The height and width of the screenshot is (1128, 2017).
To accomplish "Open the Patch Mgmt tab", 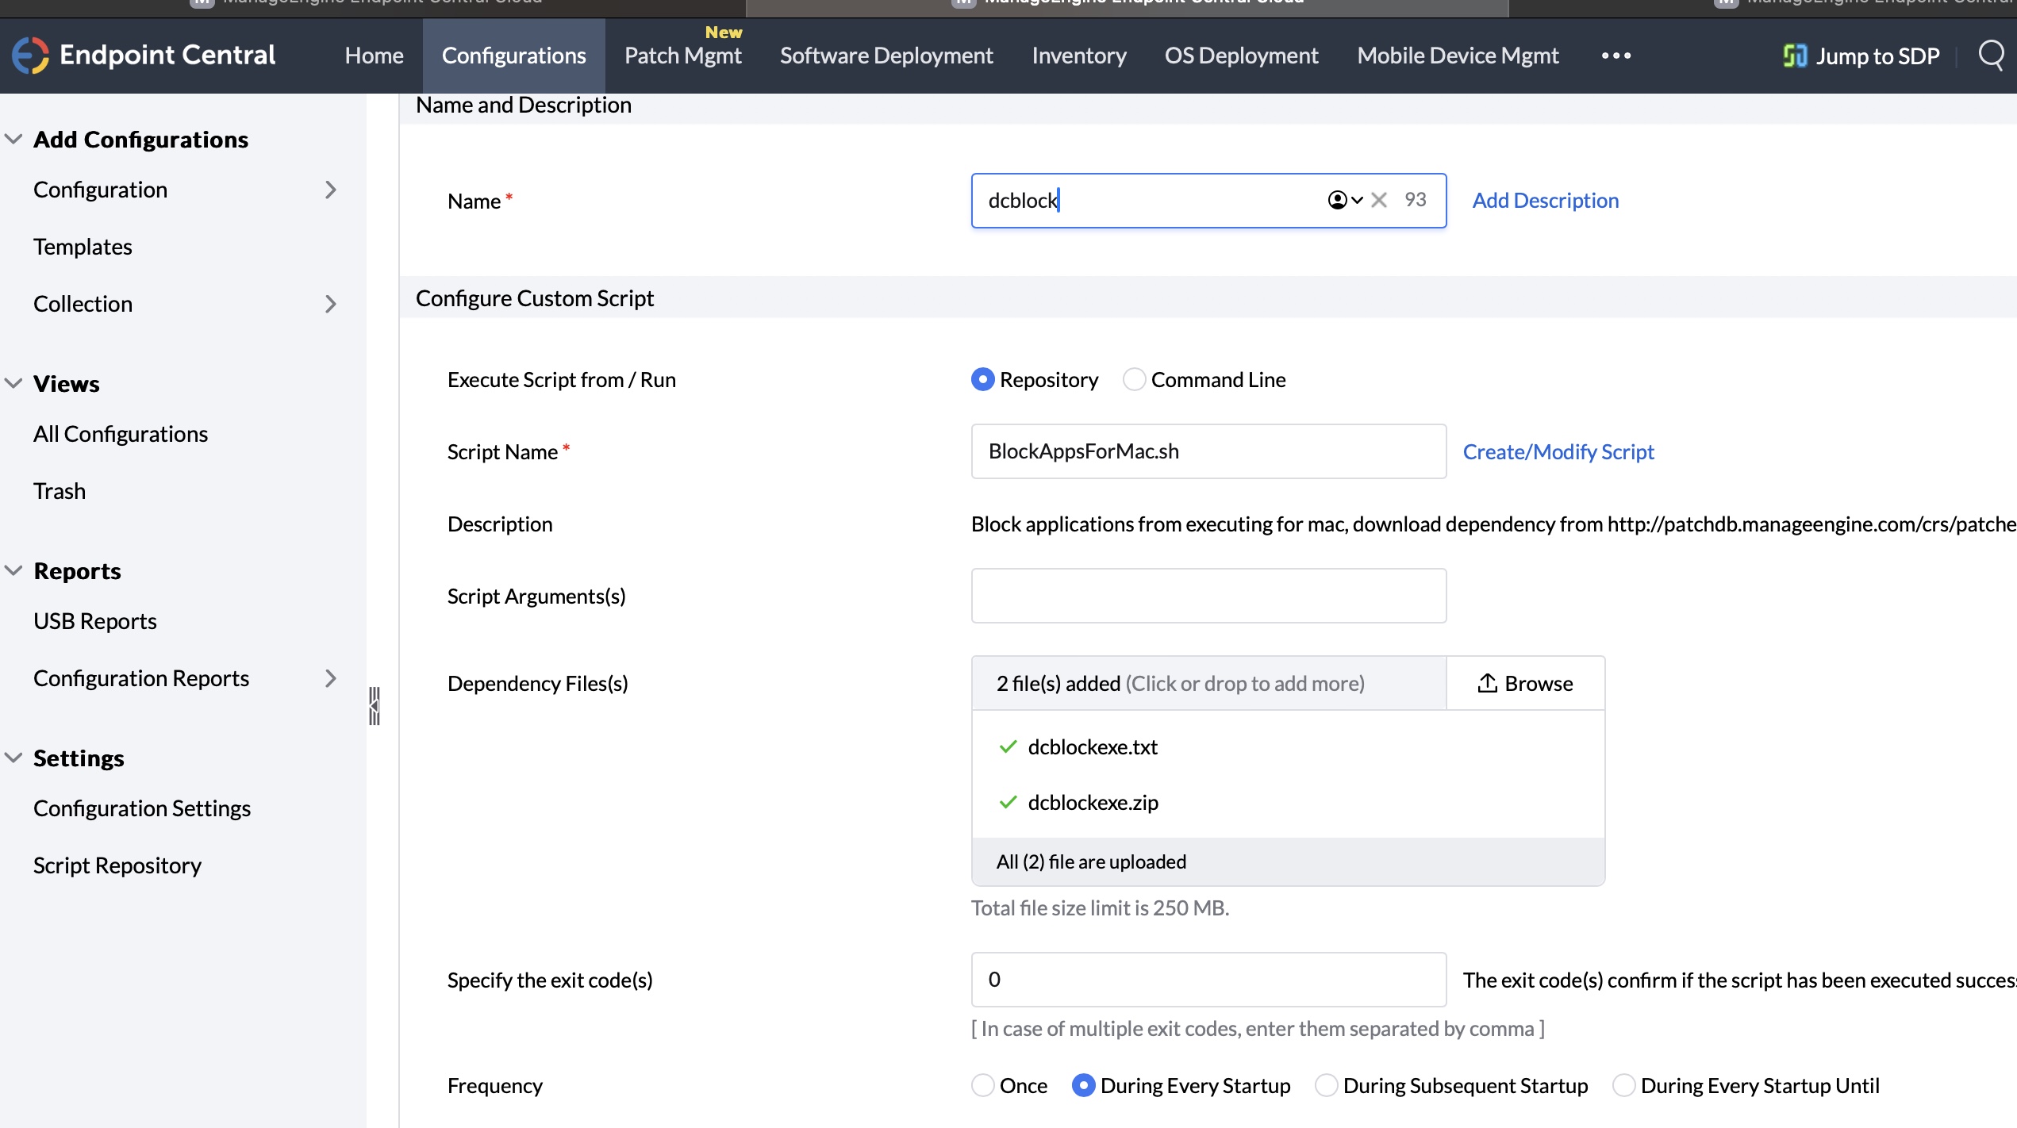I will pyautogui.click(x=682, y=56).
